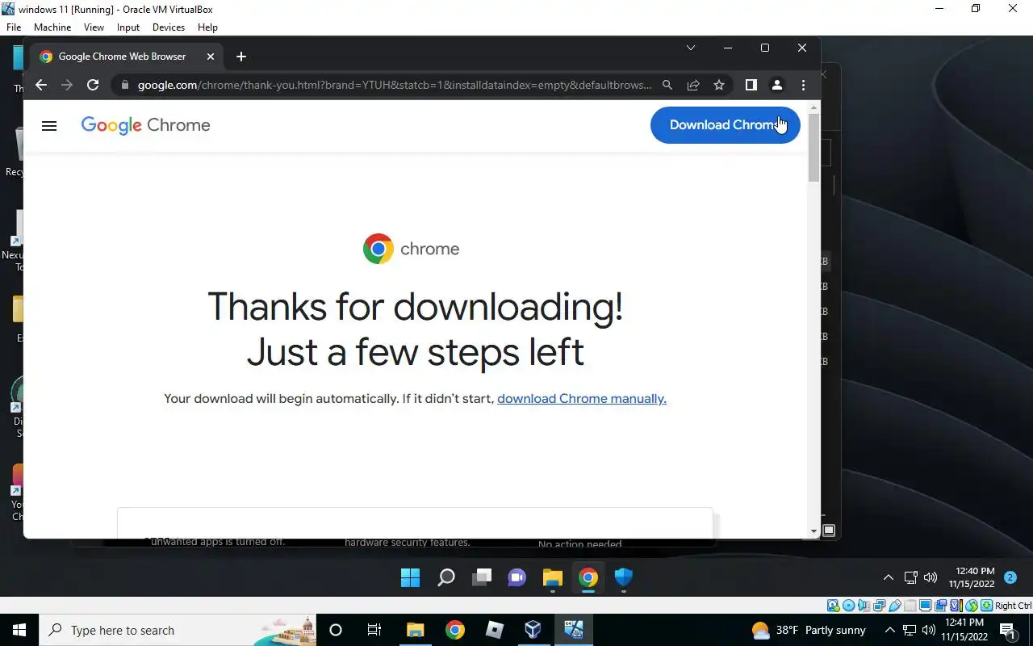The height and width of the screenshot is (646, 1033).
Task: Click the address bar URL field
Action: click(x=394, y=85)
